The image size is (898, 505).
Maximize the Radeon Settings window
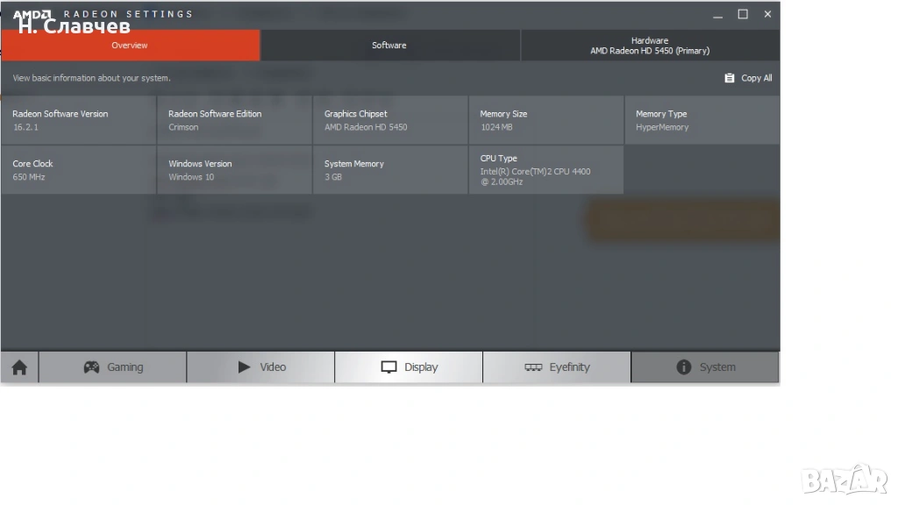pos(743,14)
